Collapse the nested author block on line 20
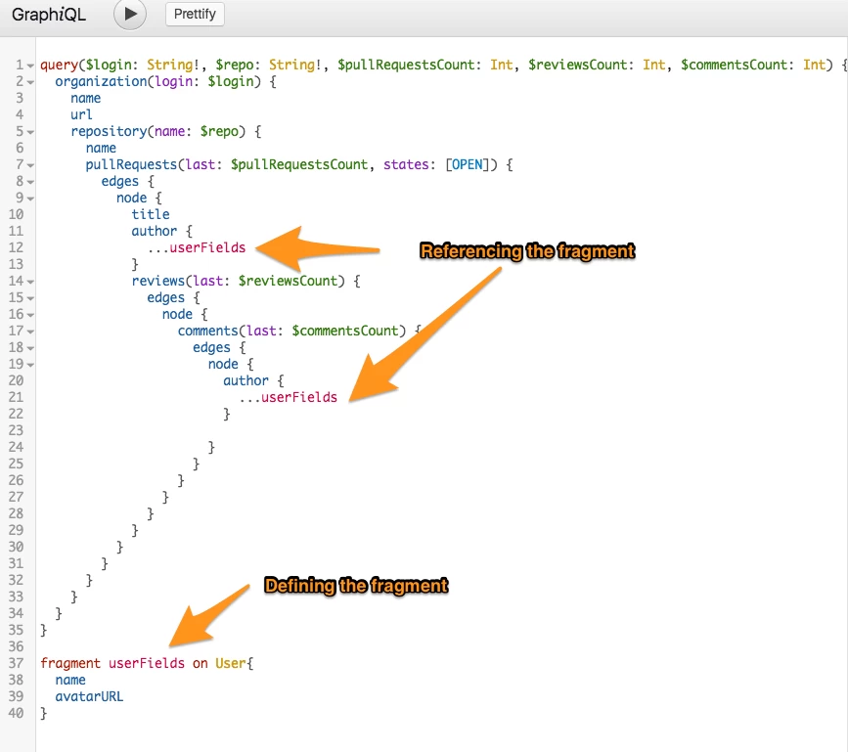 [31, 381]
